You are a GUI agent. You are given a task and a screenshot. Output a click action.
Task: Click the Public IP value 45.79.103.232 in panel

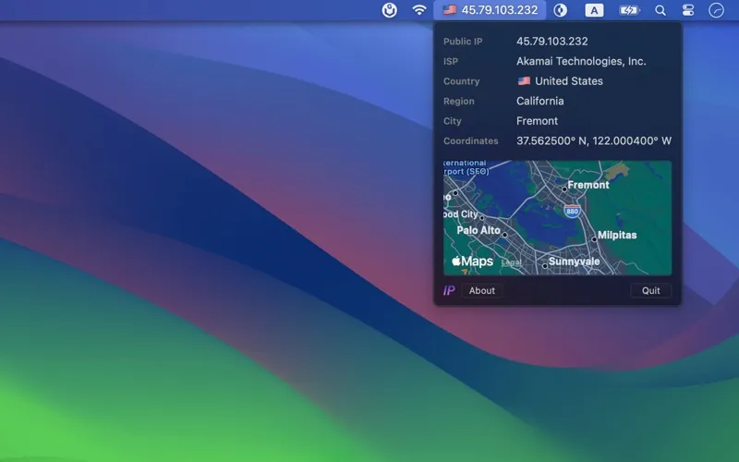(x=551, y=41)
